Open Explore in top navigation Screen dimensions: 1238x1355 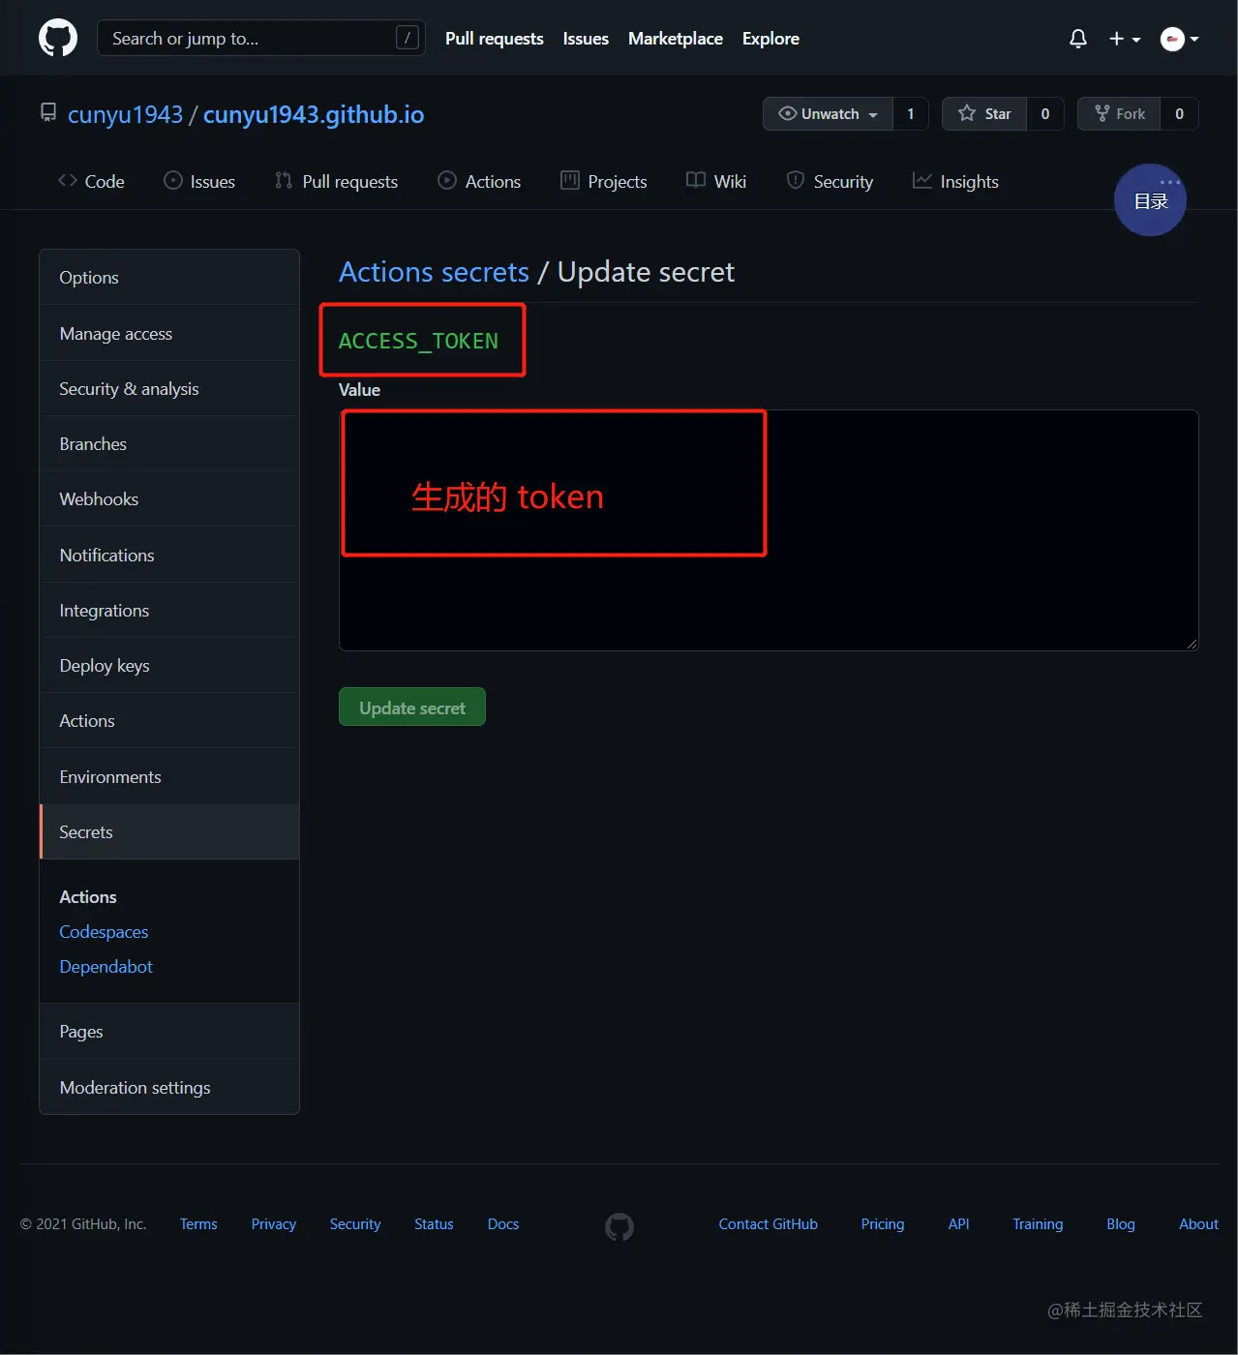click(x=770, y=39)
